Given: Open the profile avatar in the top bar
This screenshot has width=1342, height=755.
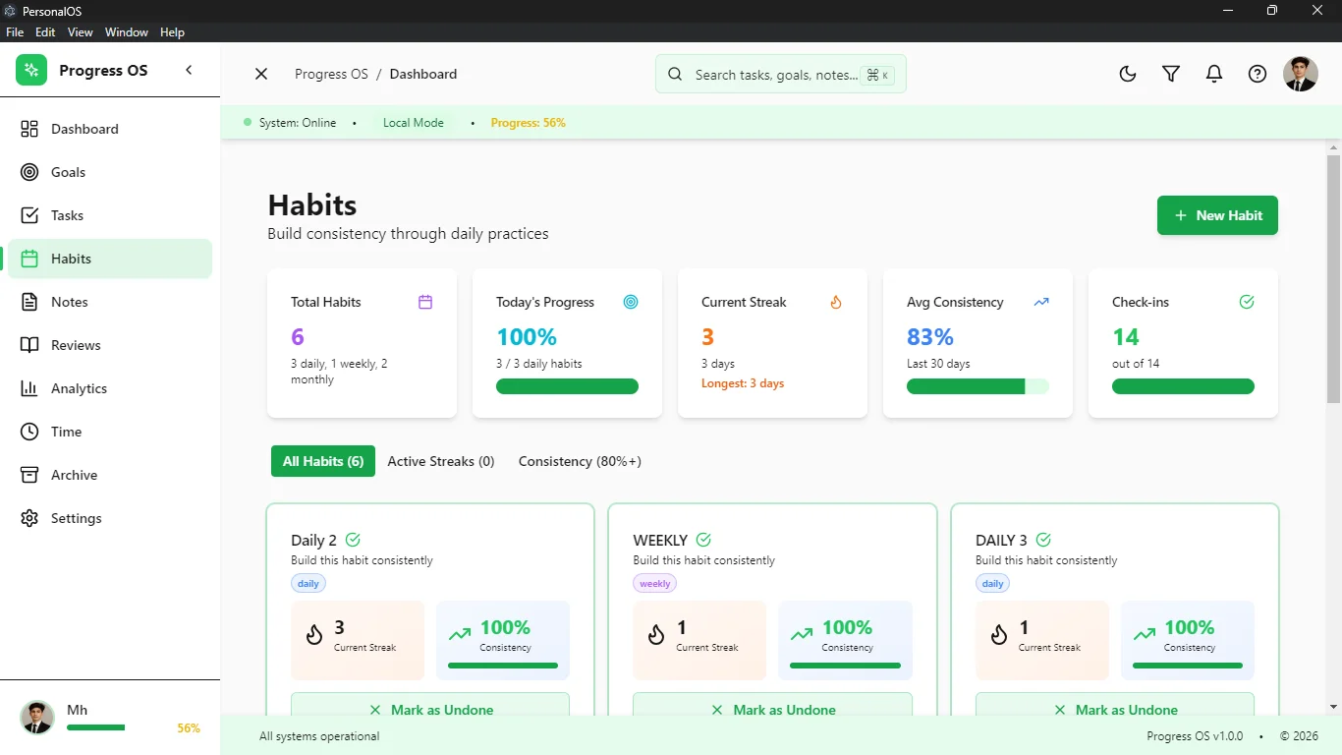Looking at the screenshot, I should tap(1301, 74).
